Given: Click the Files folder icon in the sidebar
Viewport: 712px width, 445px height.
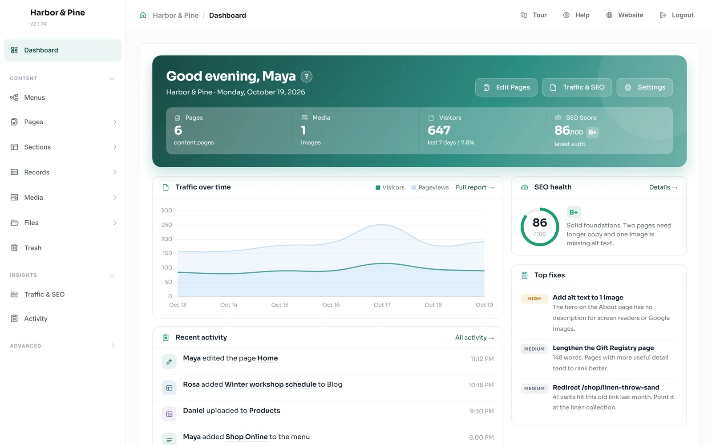Looking at the screenshot, I should (14, 222).
